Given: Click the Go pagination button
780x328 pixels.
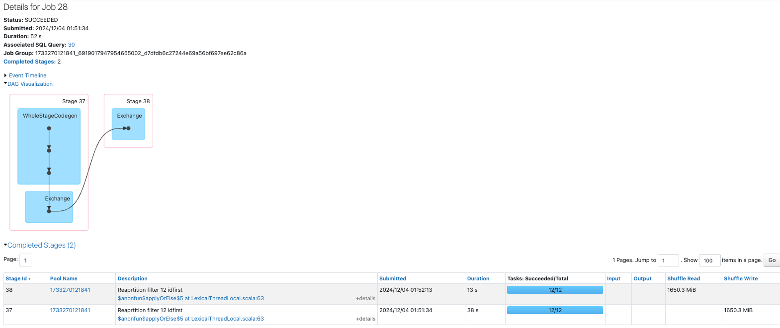Looking at the screenshot, I should point(772,260).
